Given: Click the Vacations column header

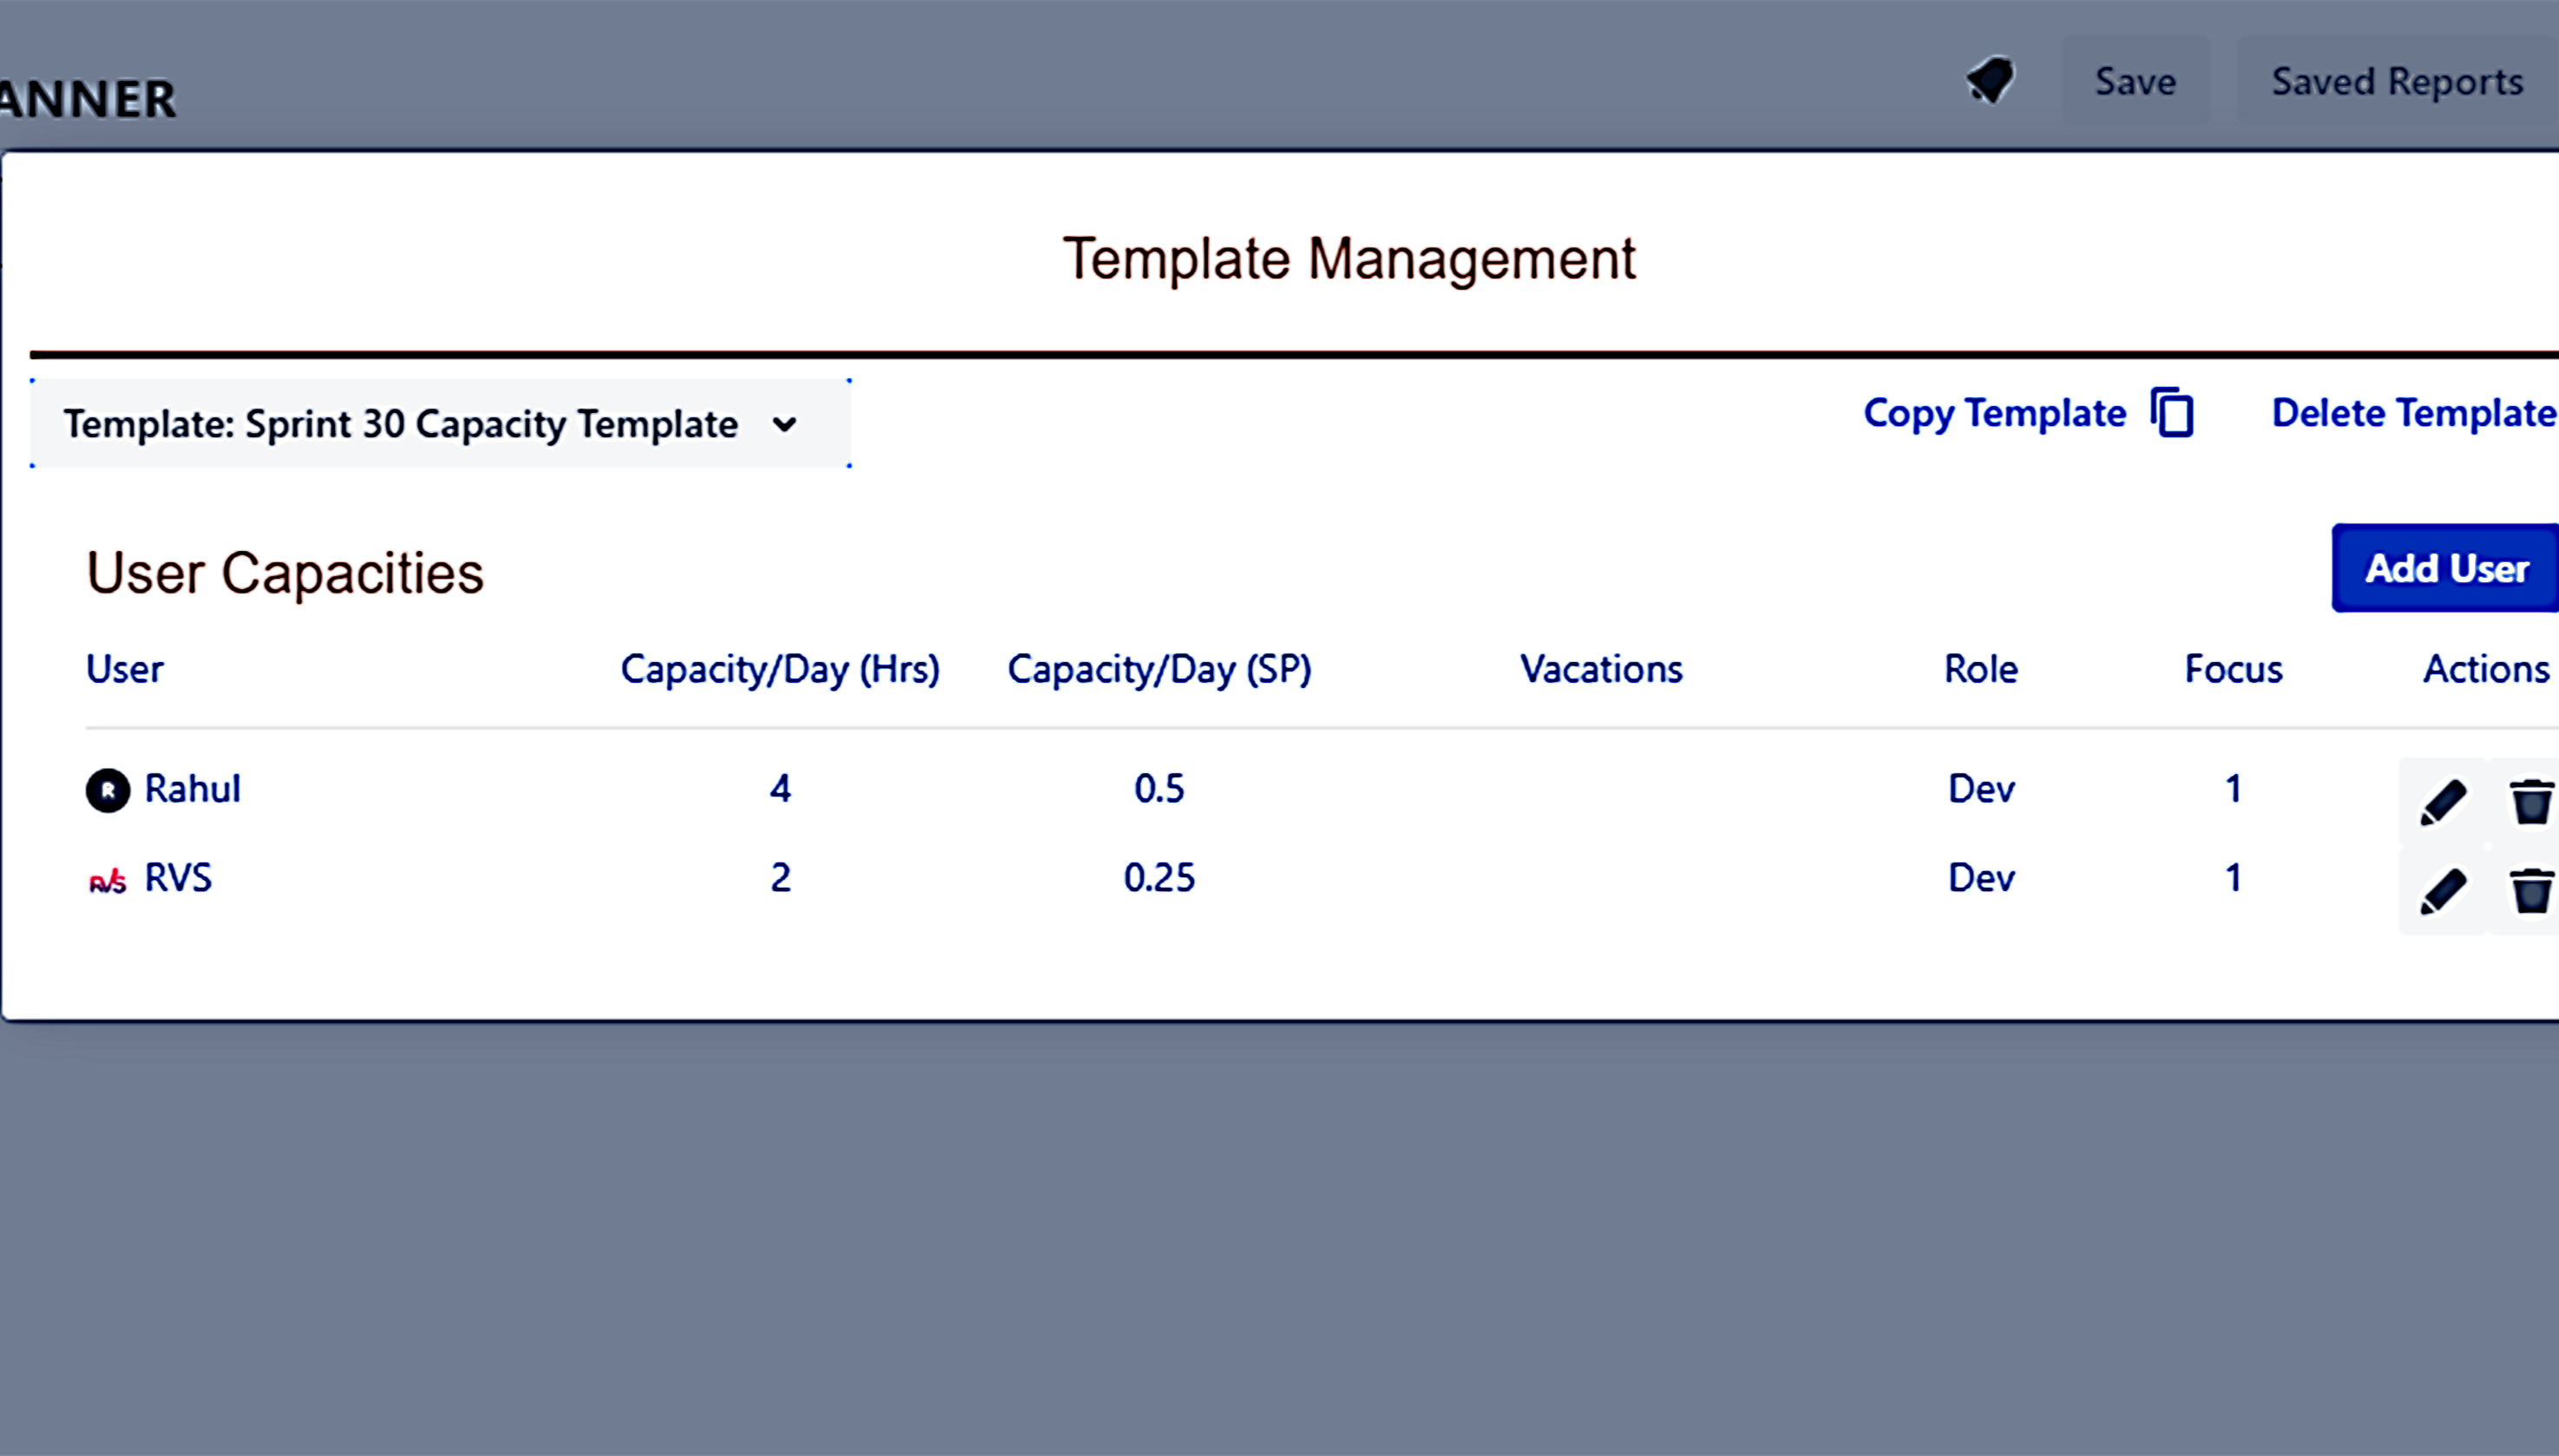Looking at the screenshot, I should (1600, 669).
